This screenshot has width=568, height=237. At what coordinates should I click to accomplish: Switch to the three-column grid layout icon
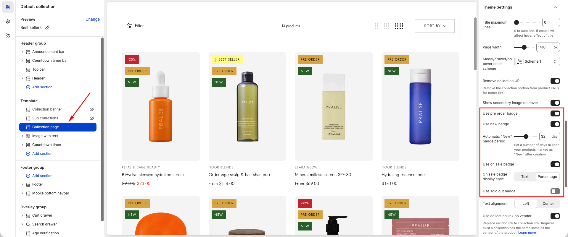tap(387, 26)
